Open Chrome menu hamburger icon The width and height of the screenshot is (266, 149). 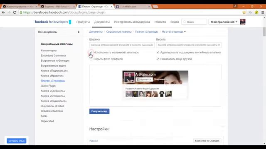click(x=263, y=12)
